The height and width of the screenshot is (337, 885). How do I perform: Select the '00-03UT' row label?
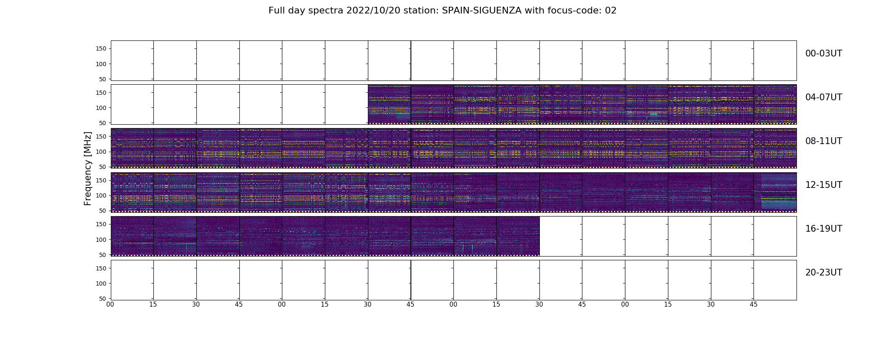(x=823, y=53)
